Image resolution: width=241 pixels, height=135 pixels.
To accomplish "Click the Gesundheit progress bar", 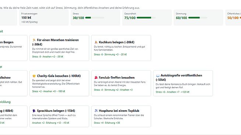I will coord(146,18).
